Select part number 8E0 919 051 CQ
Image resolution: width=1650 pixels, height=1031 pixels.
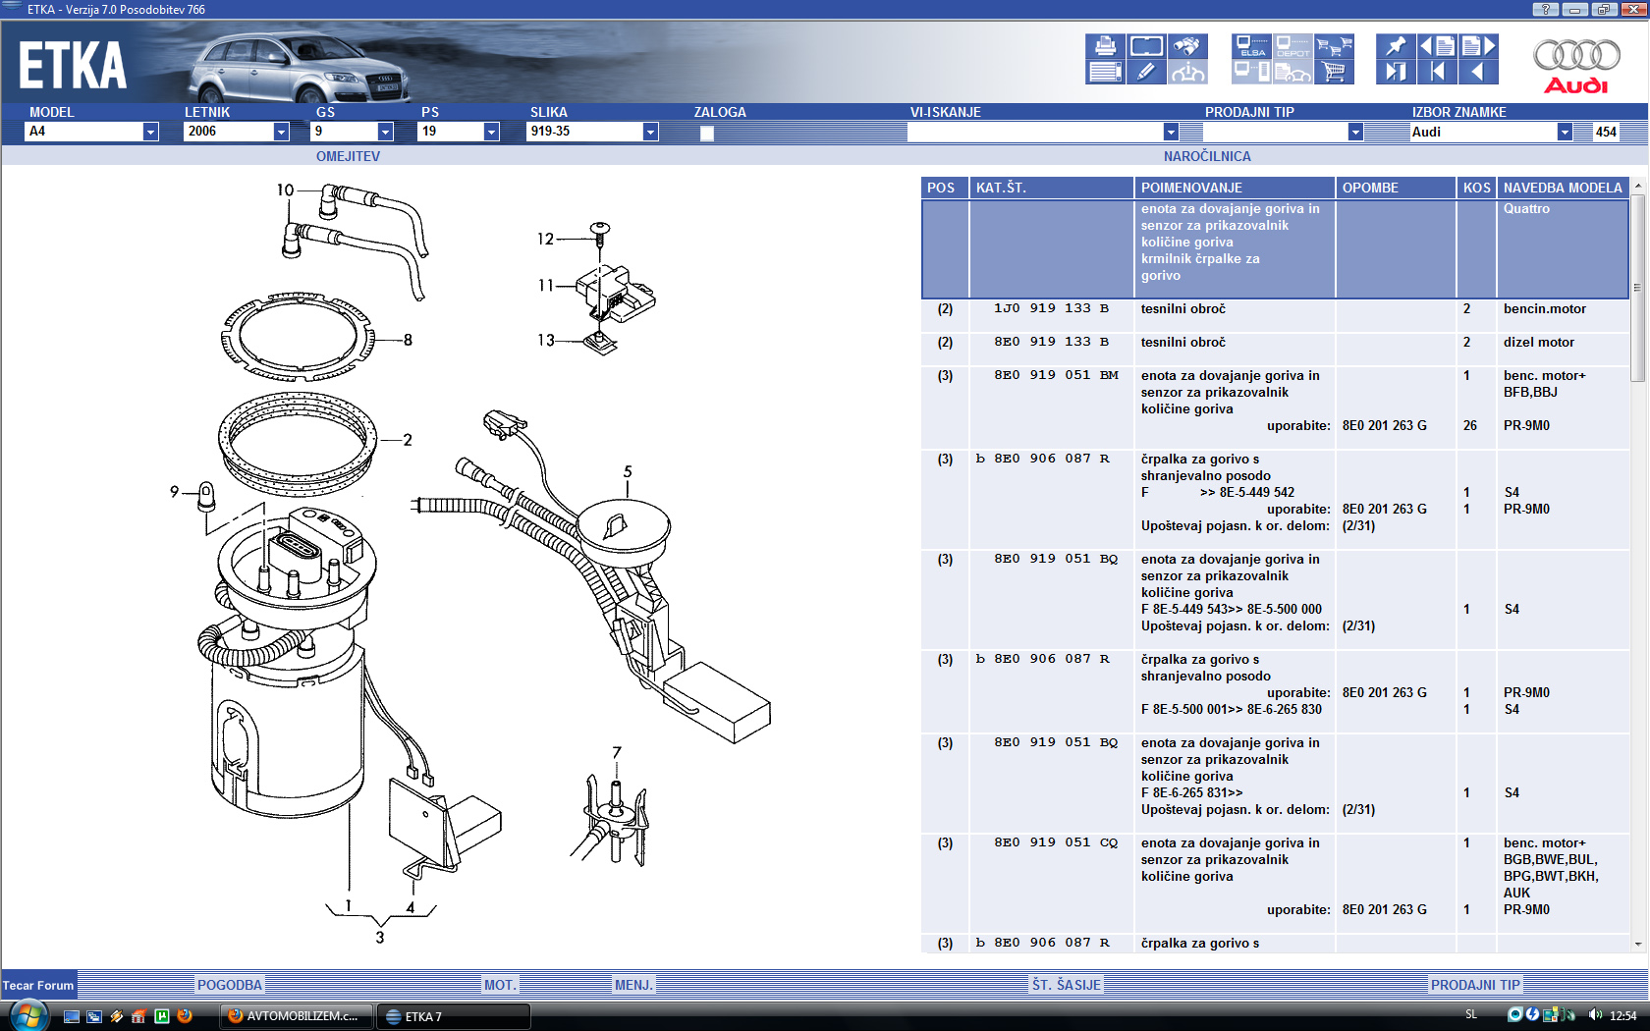tap(1057, 842)
